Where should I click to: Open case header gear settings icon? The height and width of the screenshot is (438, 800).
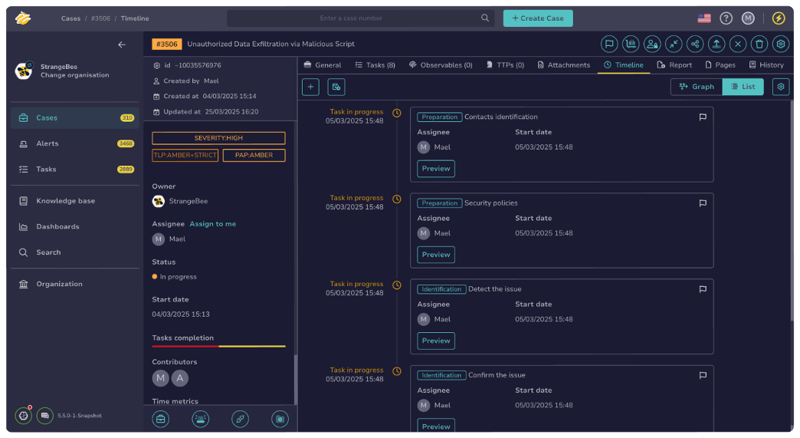point(781,44)
